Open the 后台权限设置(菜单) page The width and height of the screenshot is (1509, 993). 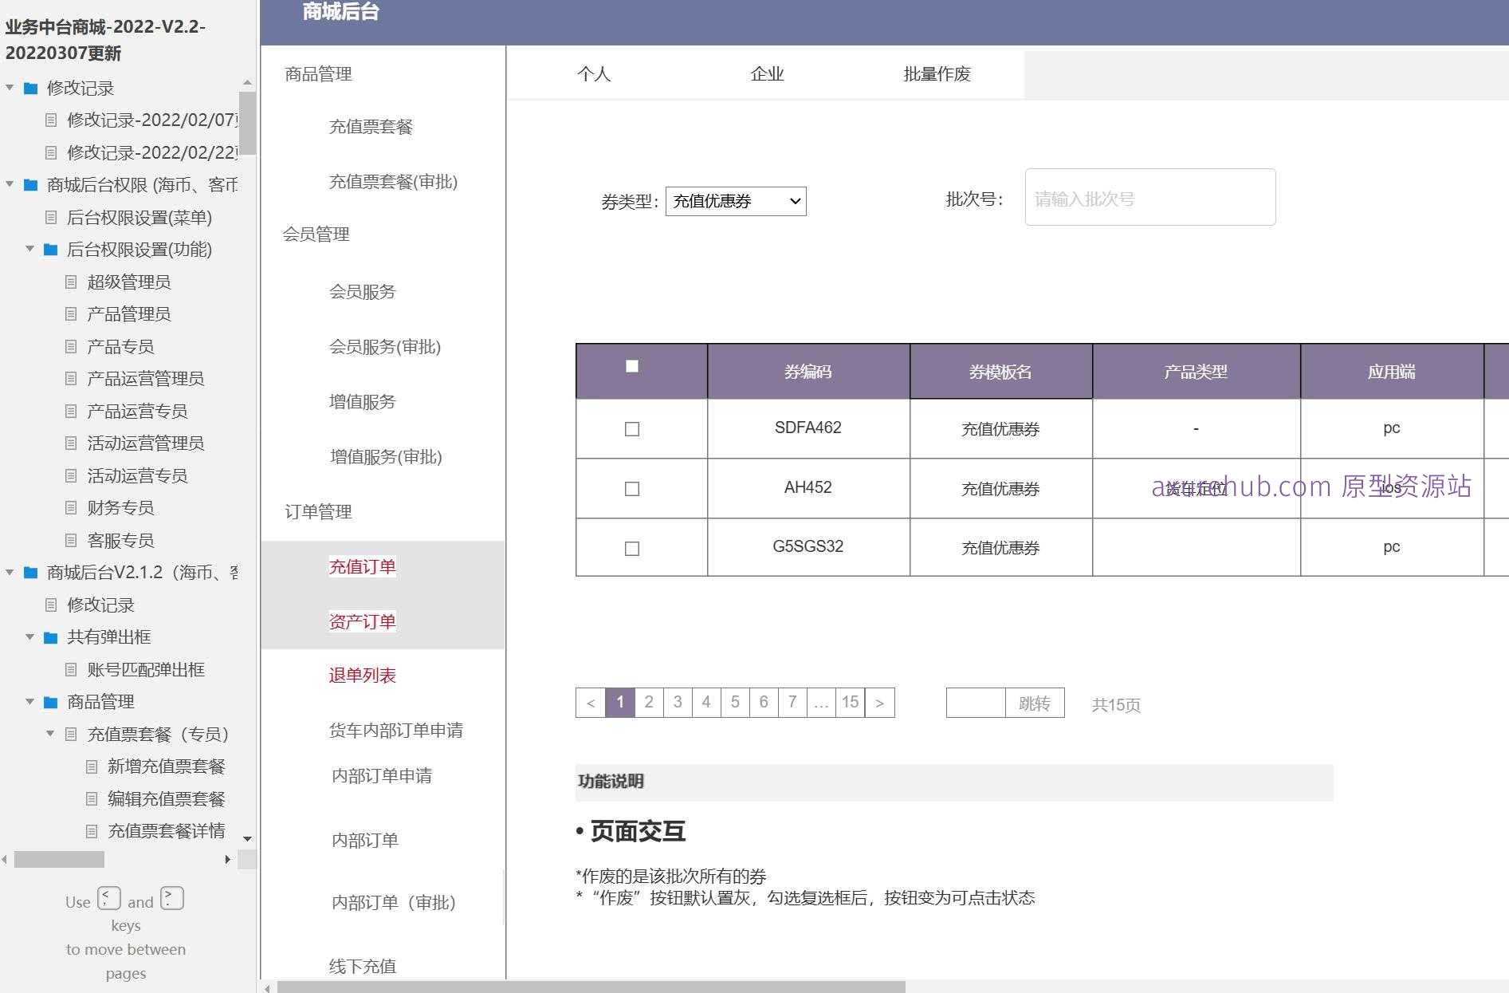[138, 218]
